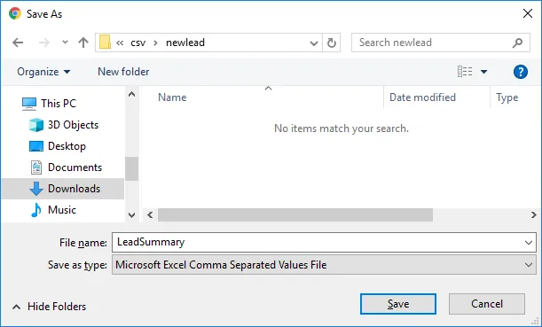Click the view layout icon
The height and width of the screenshot is (327, 542).
point(465,72)
